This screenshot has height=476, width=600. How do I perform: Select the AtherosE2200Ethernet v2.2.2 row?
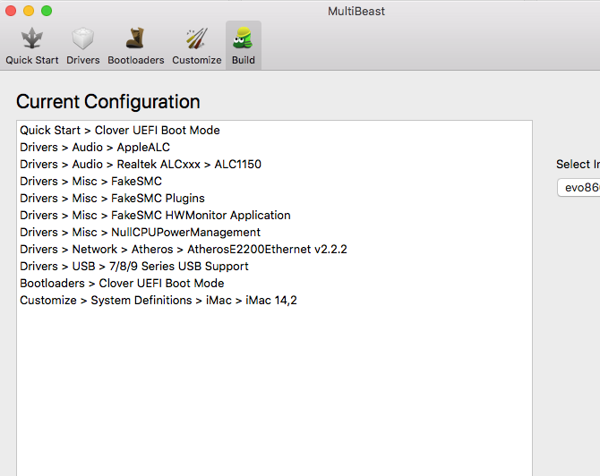click(x=274, y=250)
